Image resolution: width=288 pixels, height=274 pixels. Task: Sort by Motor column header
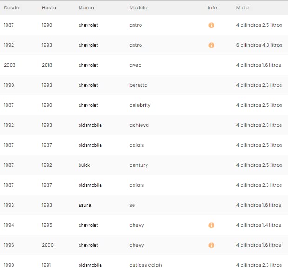243,8
